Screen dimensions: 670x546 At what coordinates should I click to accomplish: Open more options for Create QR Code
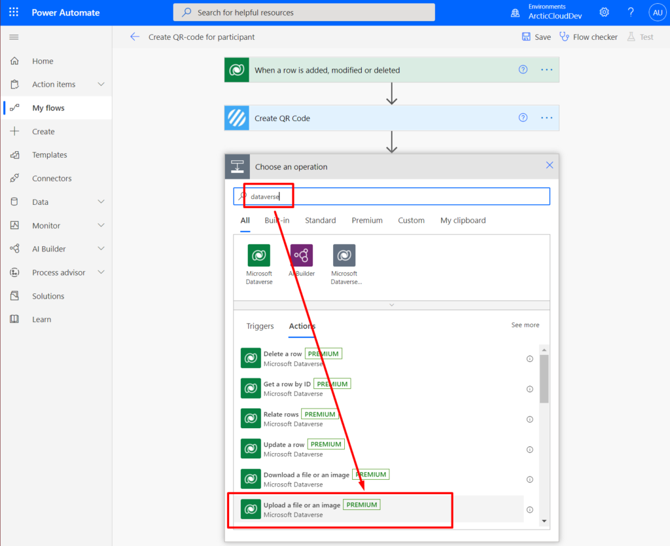click(x=546, y=118)
